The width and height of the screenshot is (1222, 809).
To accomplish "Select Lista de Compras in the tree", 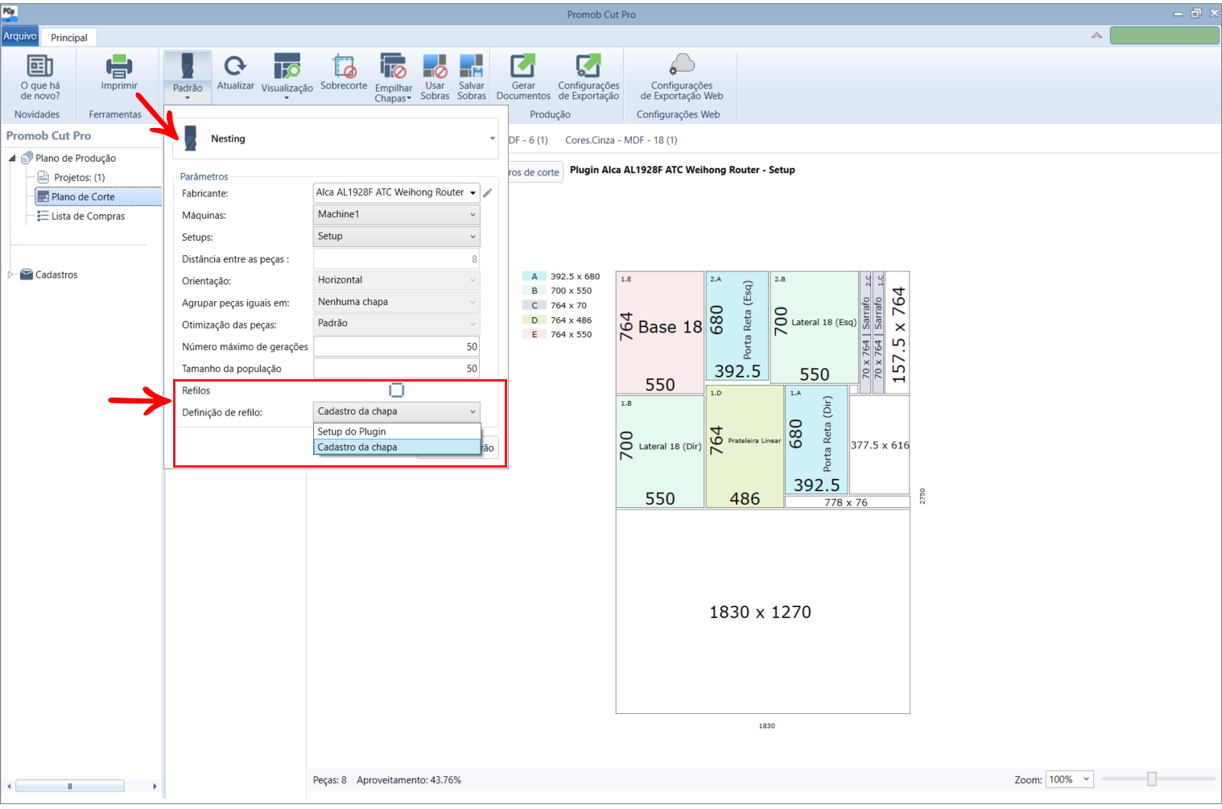I will tap(88, 216).
